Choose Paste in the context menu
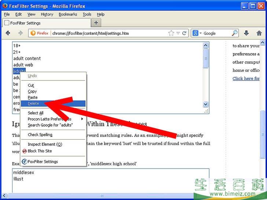 click(53, 97)
